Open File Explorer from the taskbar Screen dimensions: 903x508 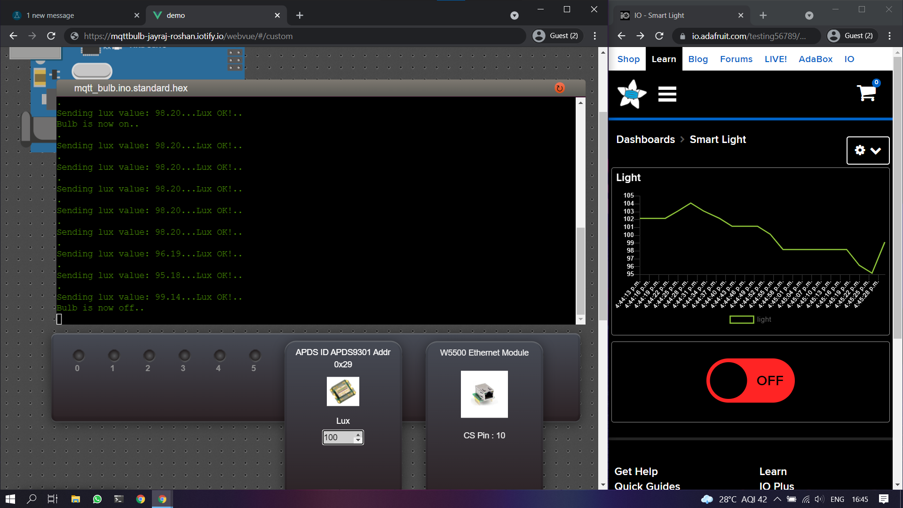75,499
